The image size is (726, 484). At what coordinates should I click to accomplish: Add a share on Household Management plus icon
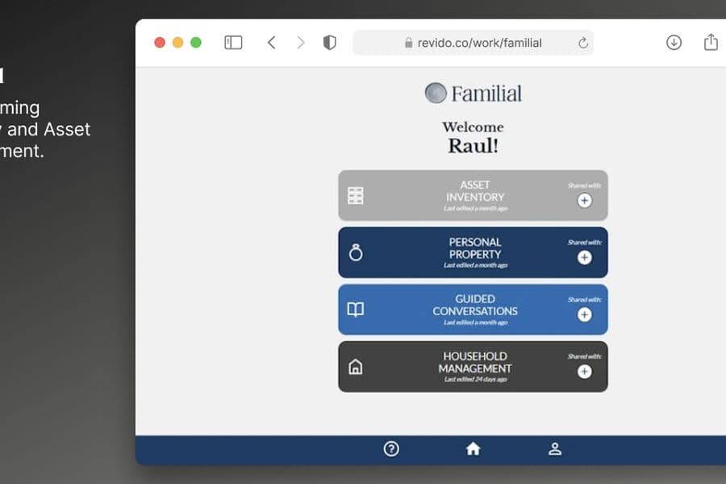tap(584, 371)
